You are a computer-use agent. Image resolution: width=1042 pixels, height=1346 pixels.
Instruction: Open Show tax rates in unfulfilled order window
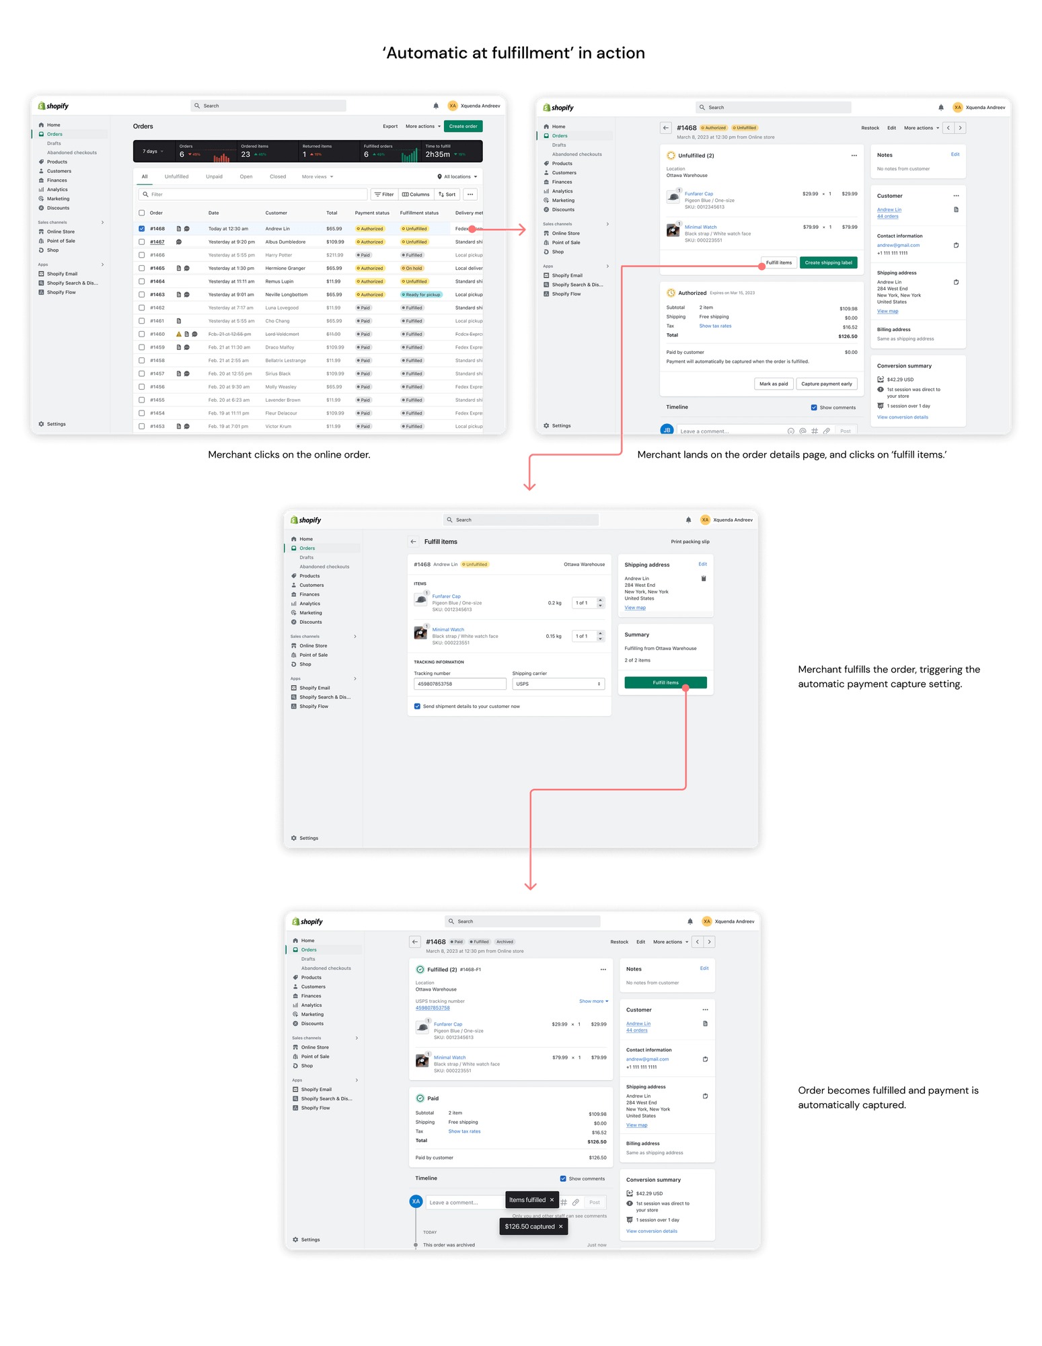coord(715,326)
